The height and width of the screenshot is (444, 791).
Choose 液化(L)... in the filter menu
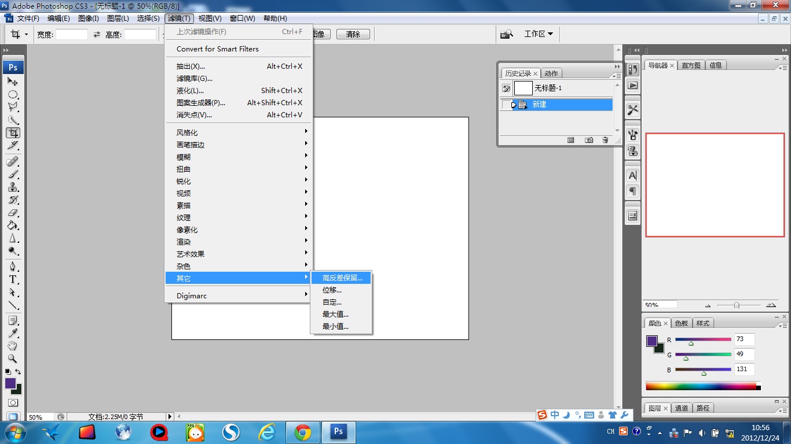(239, 90)
